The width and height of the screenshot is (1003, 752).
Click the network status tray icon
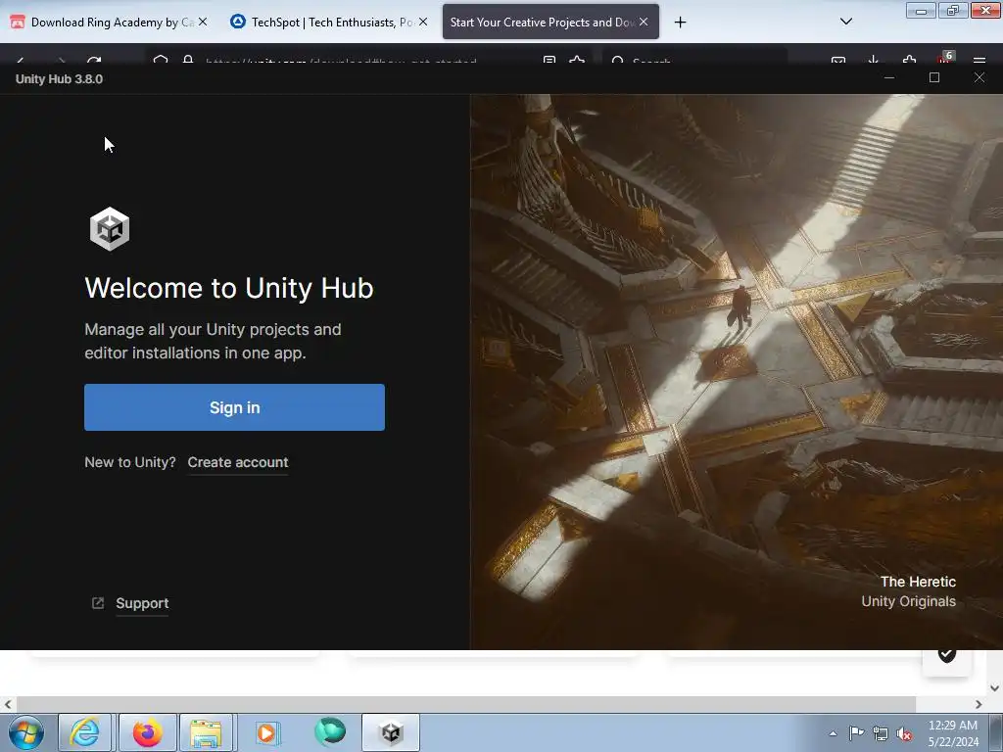coord(881,733)
